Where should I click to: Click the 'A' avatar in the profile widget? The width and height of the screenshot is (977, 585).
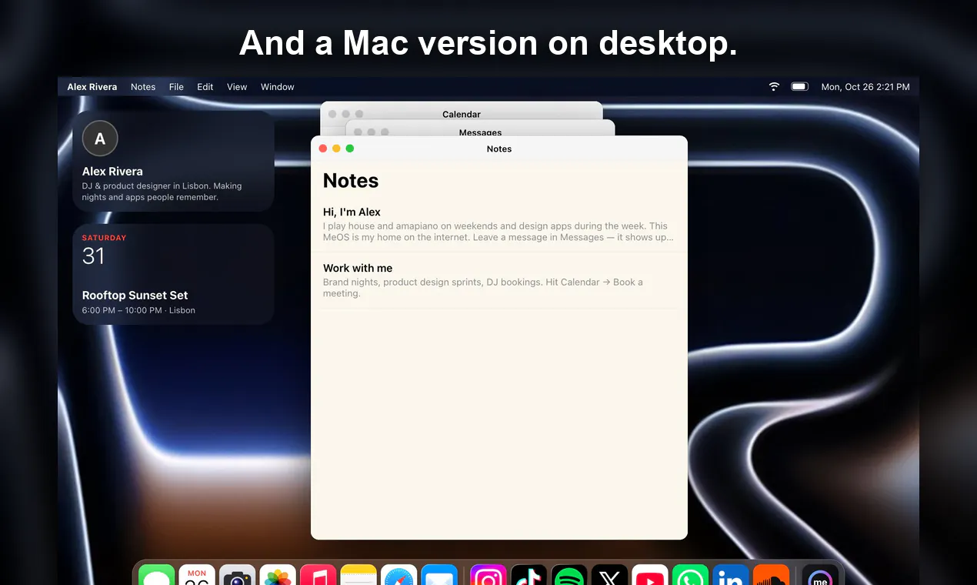pyautogui.click(x=100, y=139)
